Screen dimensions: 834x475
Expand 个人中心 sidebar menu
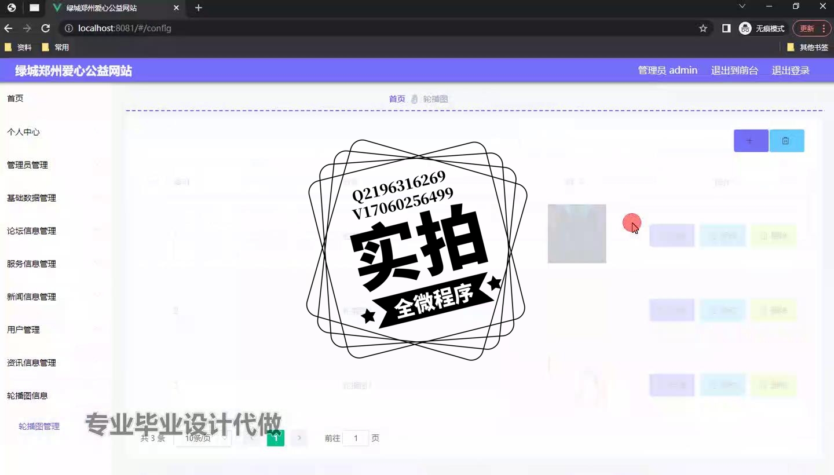[x=56, y=132]
